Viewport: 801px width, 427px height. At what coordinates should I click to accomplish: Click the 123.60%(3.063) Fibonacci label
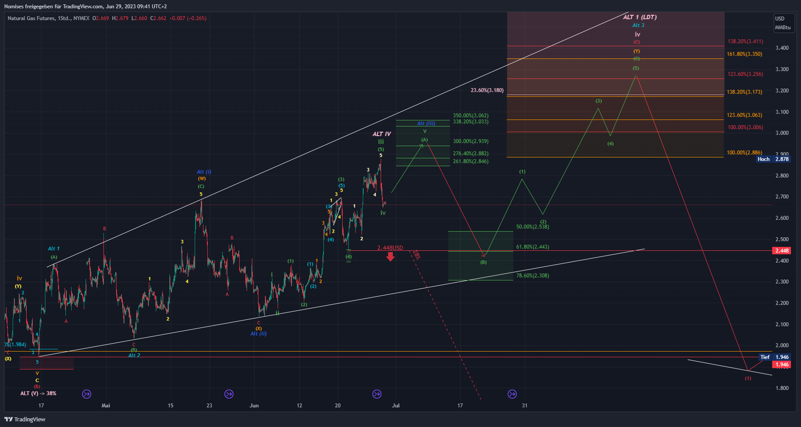pyautogui.click(x=744, y=115)
